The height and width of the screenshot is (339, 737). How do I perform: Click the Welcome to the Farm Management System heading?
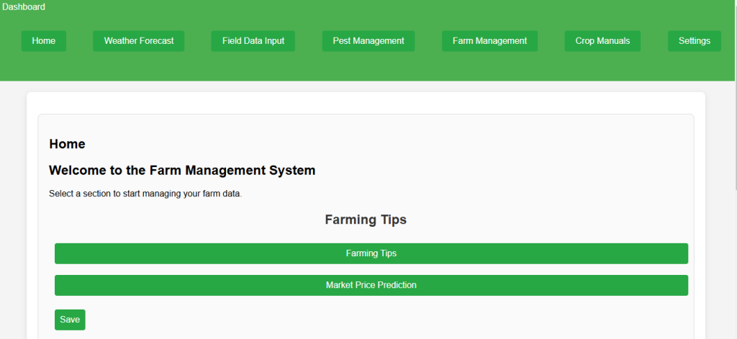(x=182, y=171)
